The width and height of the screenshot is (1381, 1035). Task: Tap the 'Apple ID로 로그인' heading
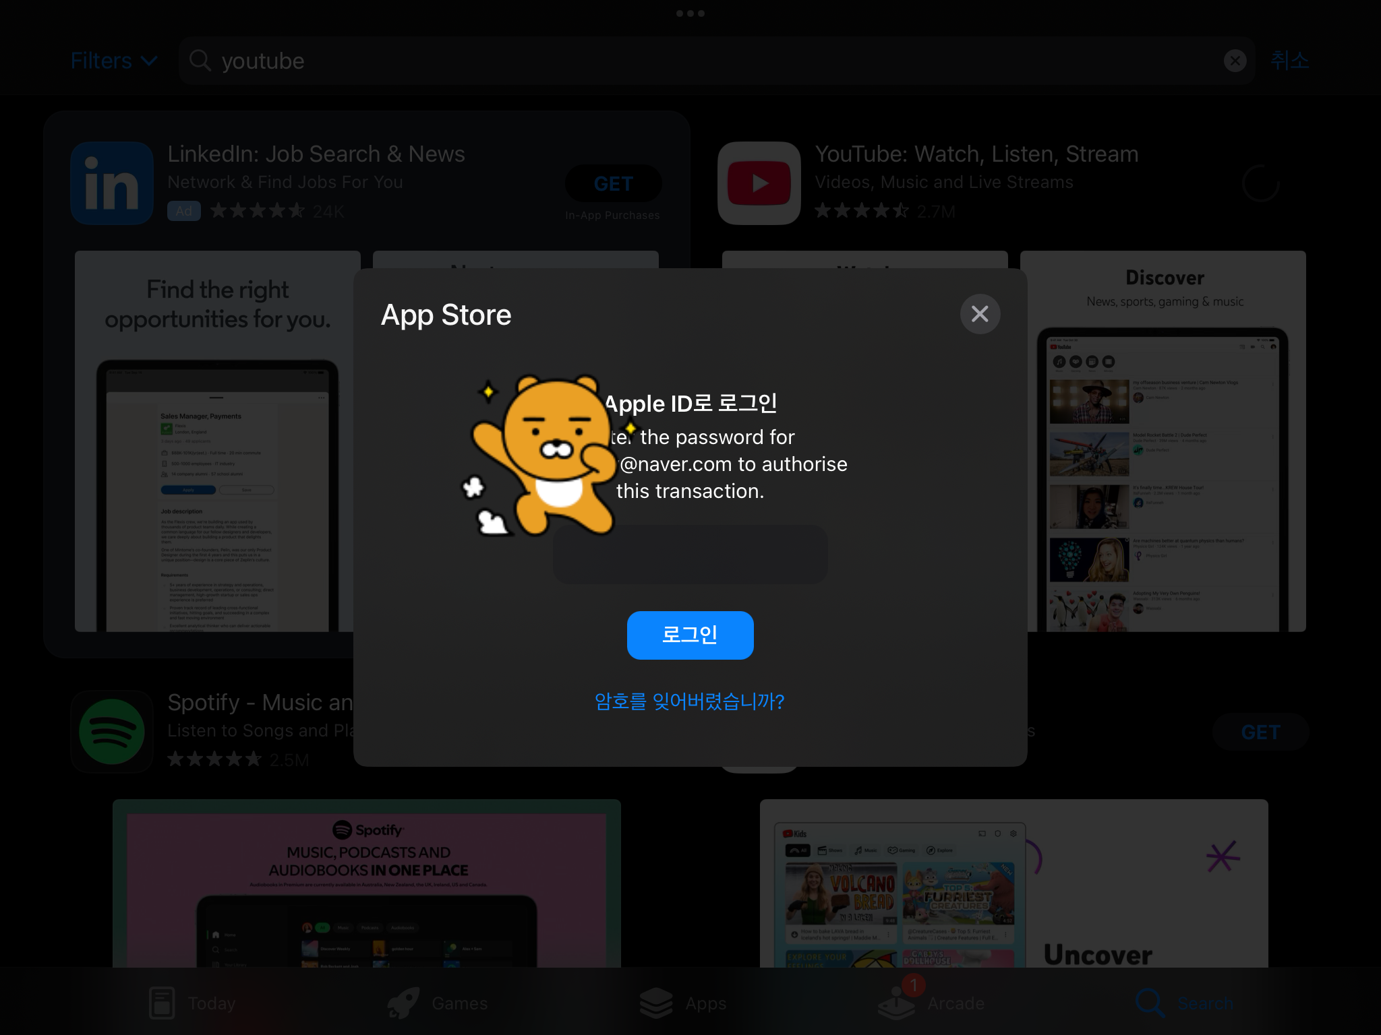point(690,403)
